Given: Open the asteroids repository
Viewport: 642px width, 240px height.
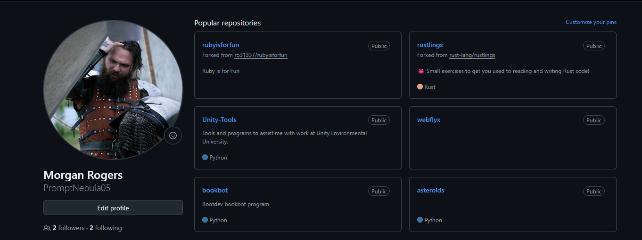Looking at the screenshot, I should (x=430, y=190).
